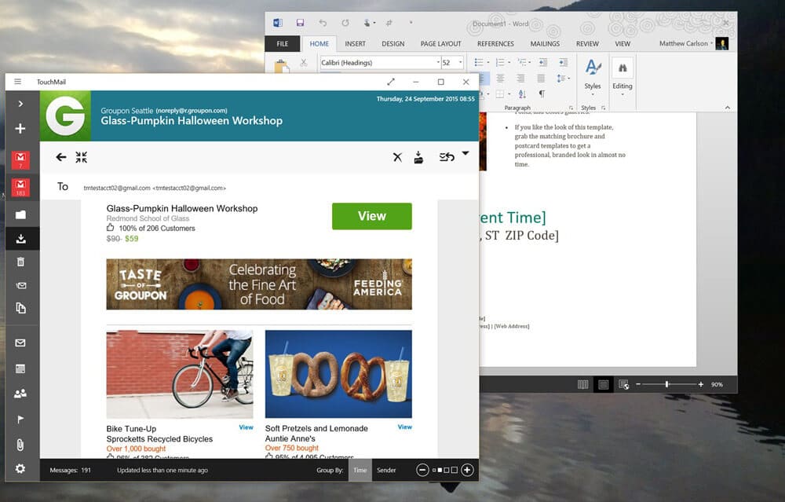
Task: Toggle show paragraph marks in Word
Action: (542, 94)
